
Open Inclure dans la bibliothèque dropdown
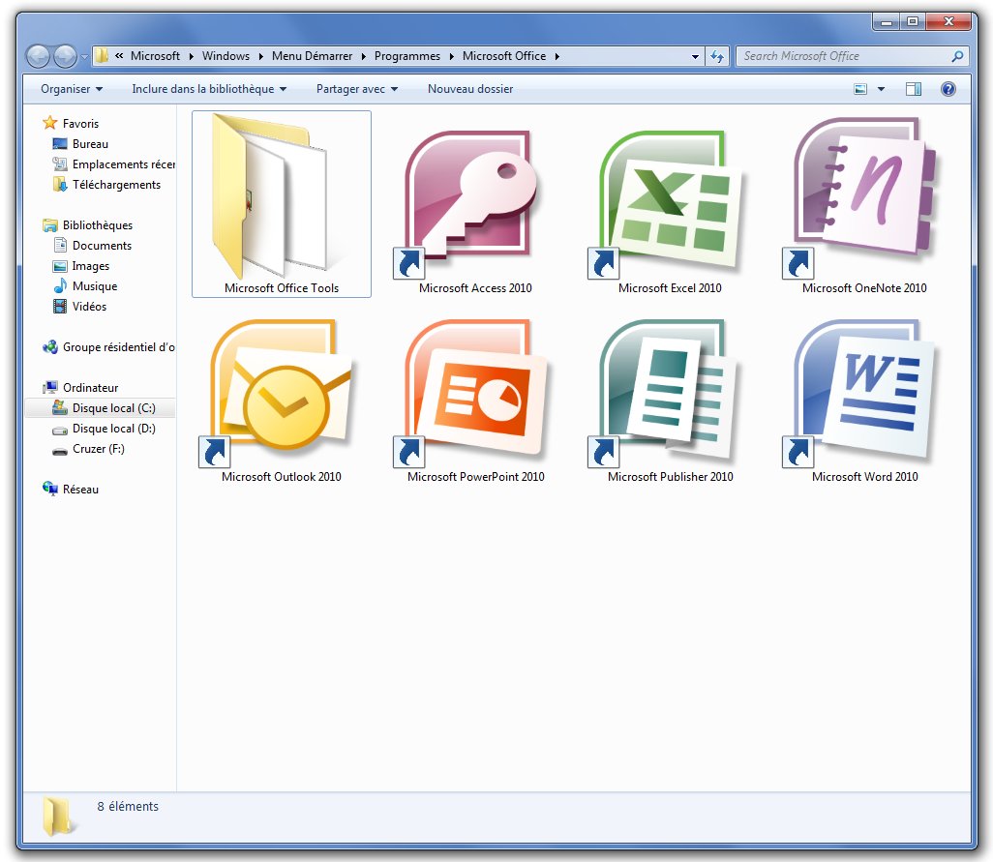click(209, 89)
